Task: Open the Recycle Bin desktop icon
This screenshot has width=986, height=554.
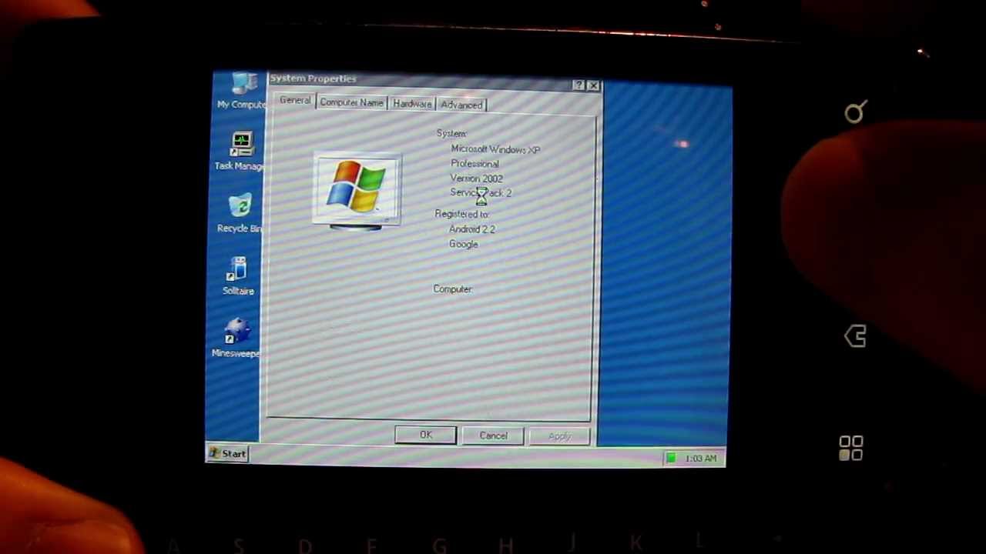Action: 239,213
